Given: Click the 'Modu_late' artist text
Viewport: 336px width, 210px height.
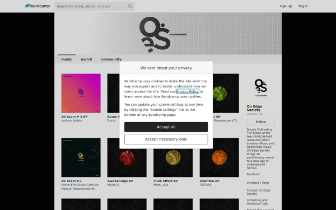Looking at the screenshot, I should click(x=161, y=185).
